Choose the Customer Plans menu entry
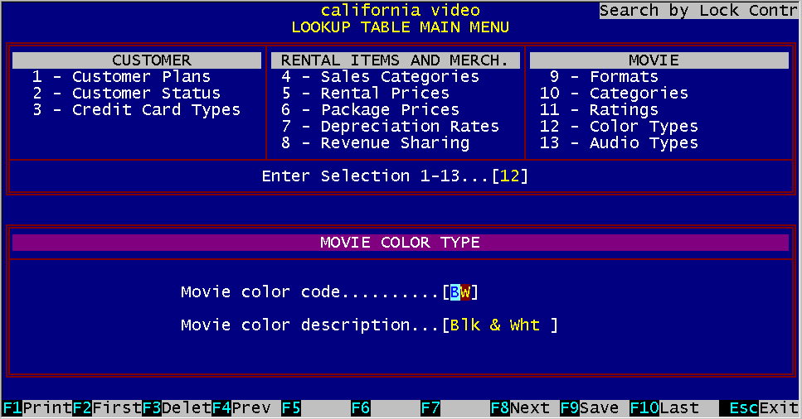Screen dimensions: 802x419 (121, 77)
